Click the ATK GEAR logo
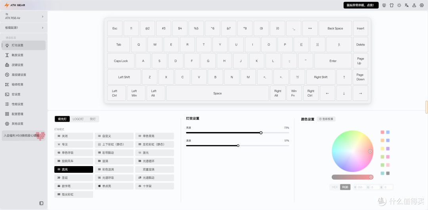Image resolution: width=428 pixels, height=210 pixels. [x=15, y=5]
